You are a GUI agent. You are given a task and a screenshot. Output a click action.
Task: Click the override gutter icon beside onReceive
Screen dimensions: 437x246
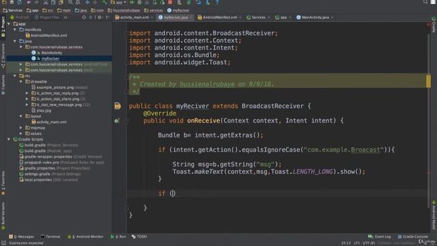tap(117, 121)
